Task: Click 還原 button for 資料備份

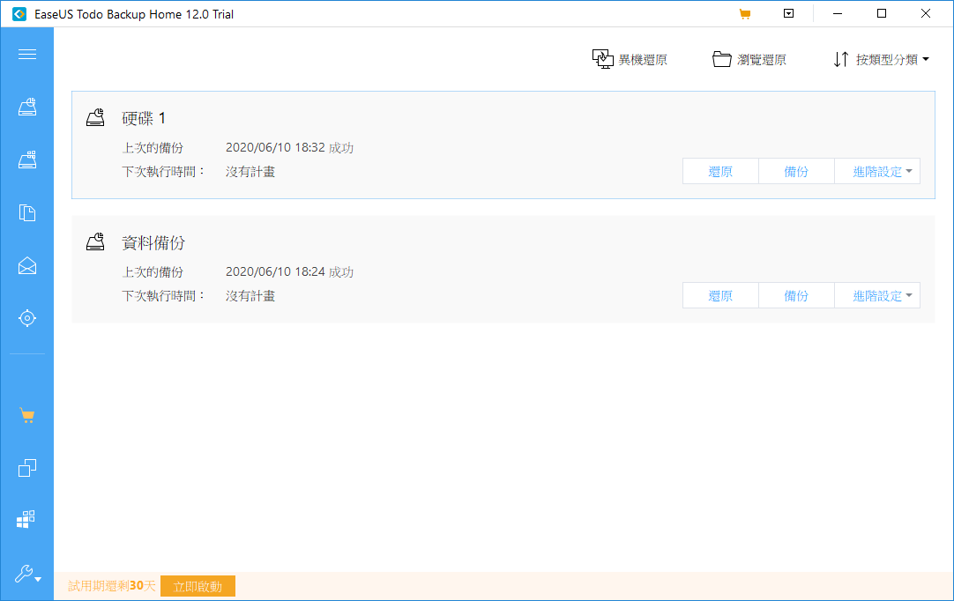Action: click(720, 295)
